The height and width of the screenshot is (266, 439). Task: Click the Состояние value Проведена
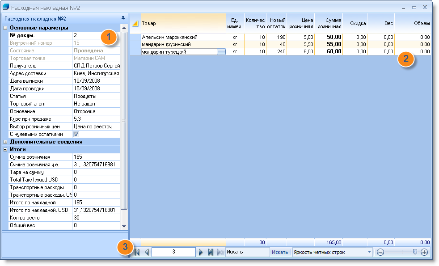(x=96, y=51)
